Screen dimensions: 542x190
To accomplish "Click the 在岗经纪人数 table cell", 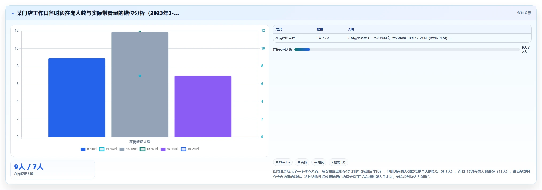I will (x=285, y=38).
